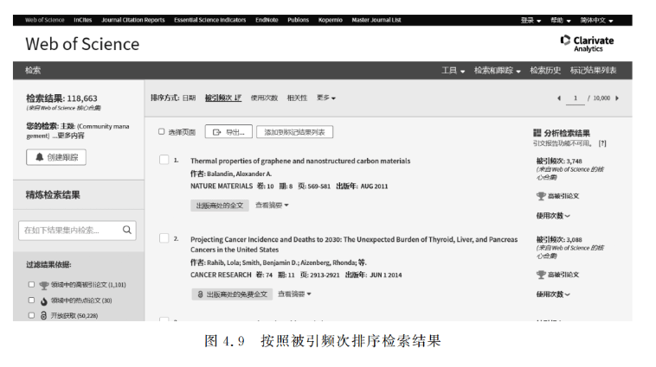The width and height of the screenshot is (656, 367).
Task: Click the 导出... button
Action: click(x=228, y=132)
